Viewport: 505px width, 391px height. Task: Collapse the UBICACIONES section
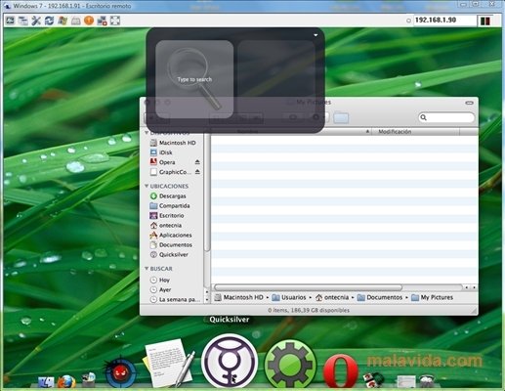click(x=147, y=186)
